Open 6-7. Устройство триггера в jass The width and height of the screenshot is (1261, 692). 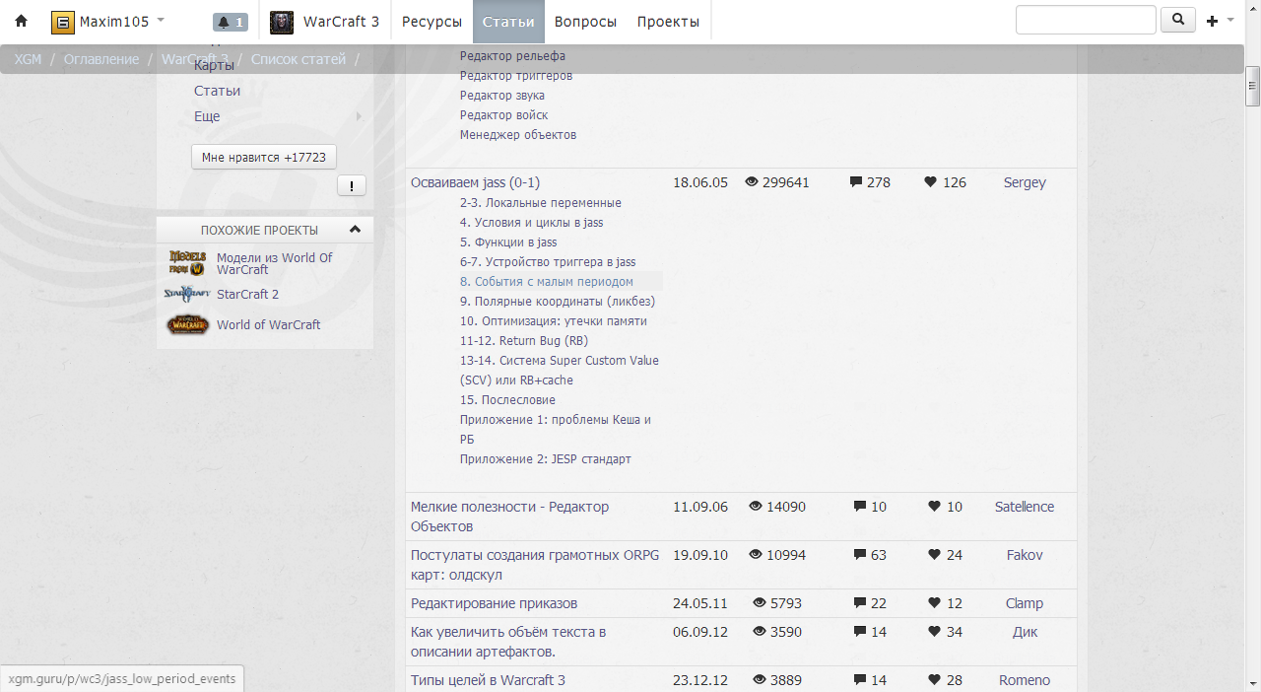click(548, 262)
